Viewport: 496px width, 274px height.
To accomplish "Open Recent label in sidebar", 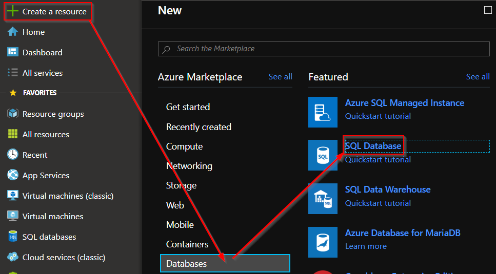I will coord(35,155).
